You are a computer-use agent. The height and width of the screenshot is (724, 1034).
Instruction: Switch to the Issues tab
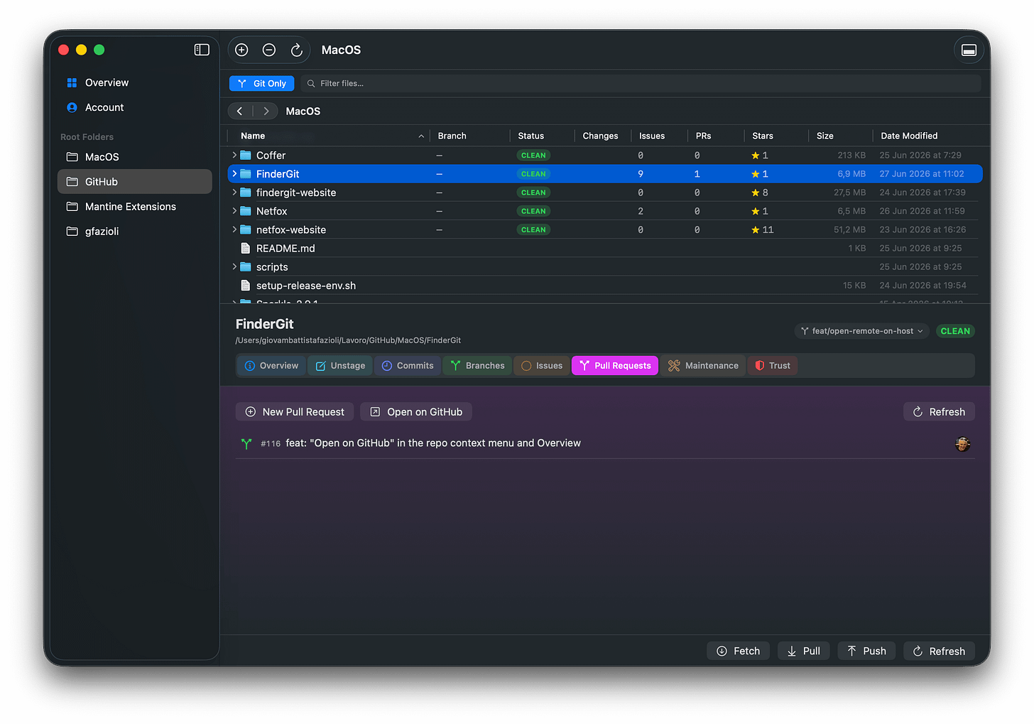point(542,365)
